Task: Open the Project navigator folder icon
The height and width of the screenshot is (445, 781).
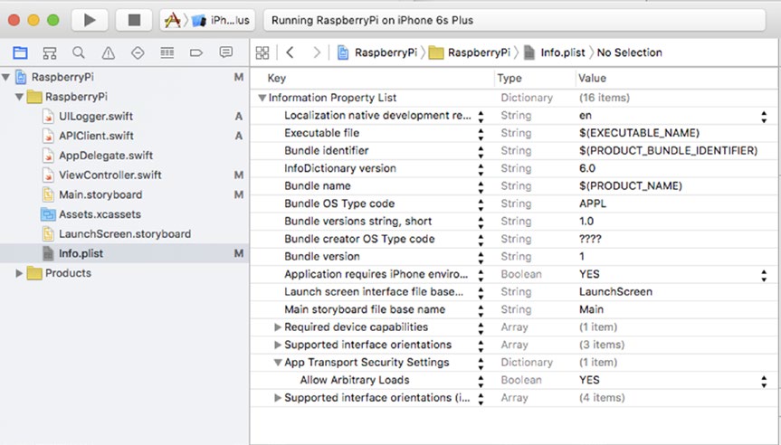Action: pyautogui.click(x=20, y=53)
